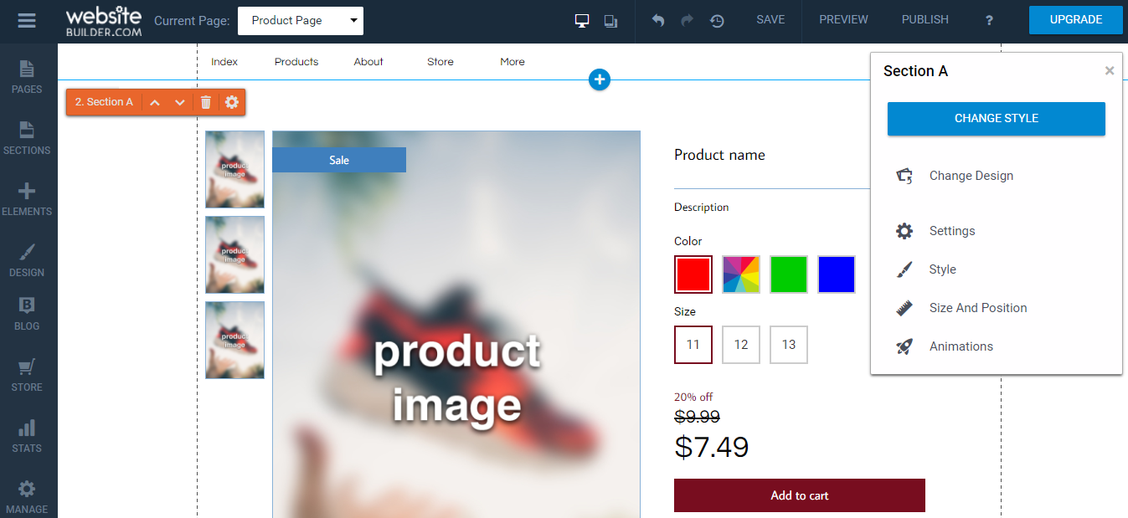This screenshot has height=518, width=1128.
Task: Switch to mobile preview mode
Action: [x=610, y=20]
